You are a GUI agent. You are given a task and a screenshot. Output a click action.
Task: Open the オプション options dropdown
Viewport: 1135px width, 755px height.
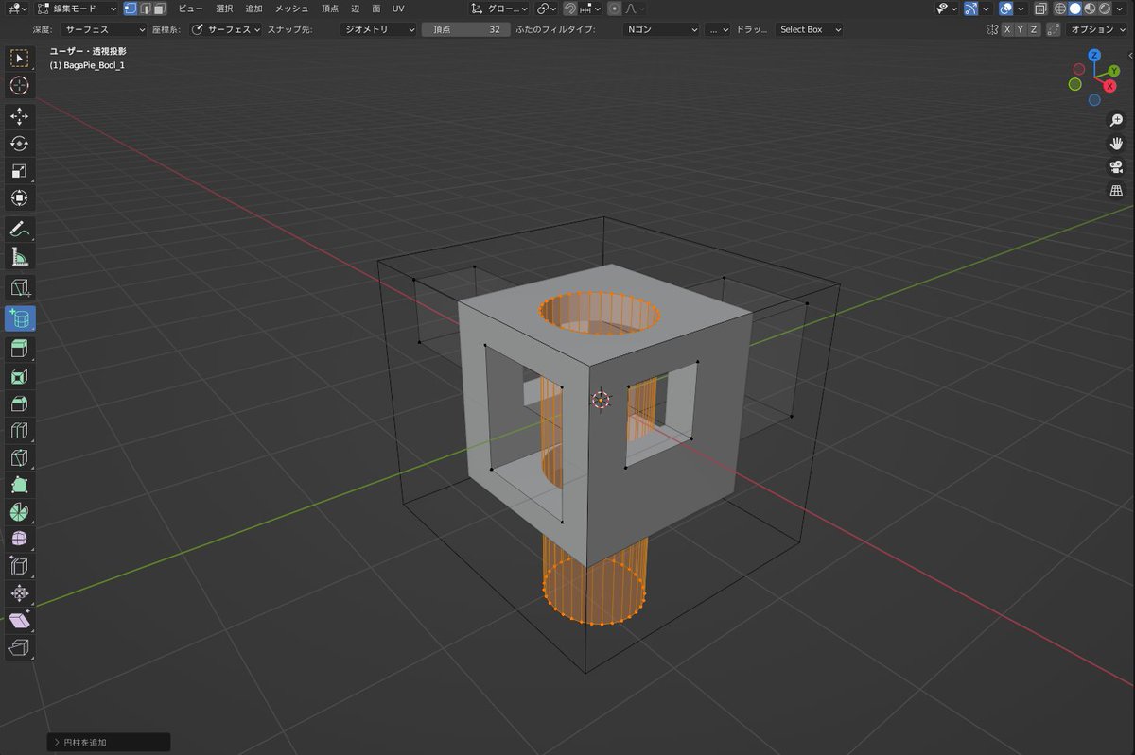pyautogui.click(x=1097, y=29)
